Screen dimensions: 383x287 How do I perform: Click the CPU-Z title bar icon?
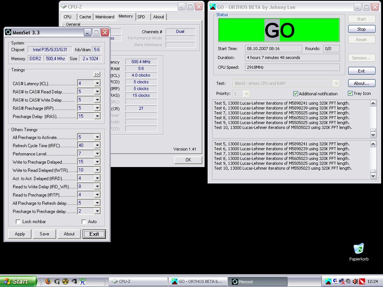tap(64, 7)
